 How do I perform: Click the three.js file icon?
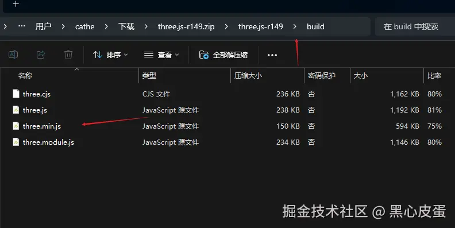tap(16, 110)
